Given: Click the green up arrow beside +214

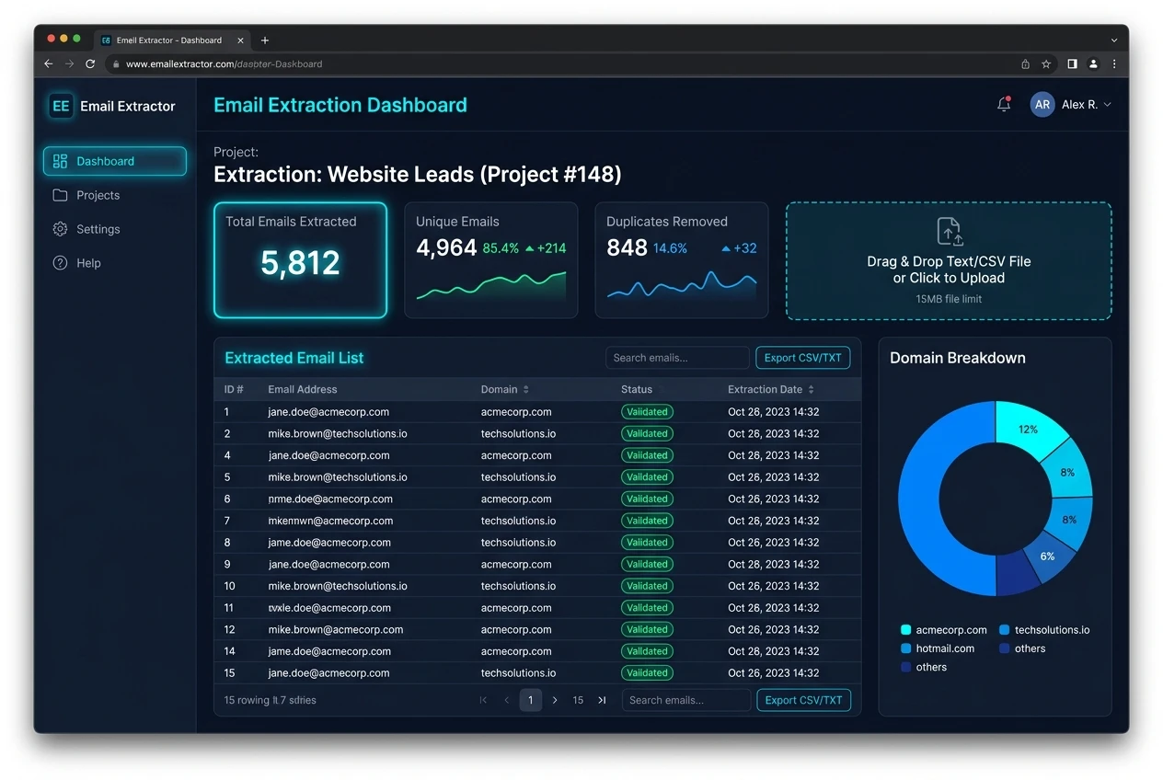Looking at the screenshot, I should tap(529, 248).
